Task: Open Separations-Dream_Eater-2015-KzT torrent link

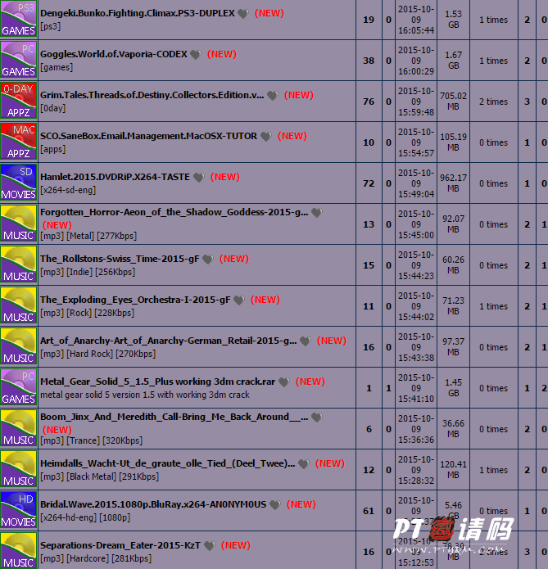Action: point(120,546)
